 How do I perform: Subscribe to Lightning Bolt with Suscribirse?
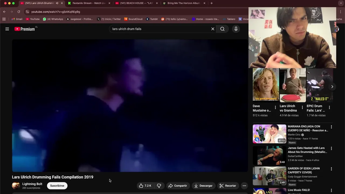click(x=57, y=186)
